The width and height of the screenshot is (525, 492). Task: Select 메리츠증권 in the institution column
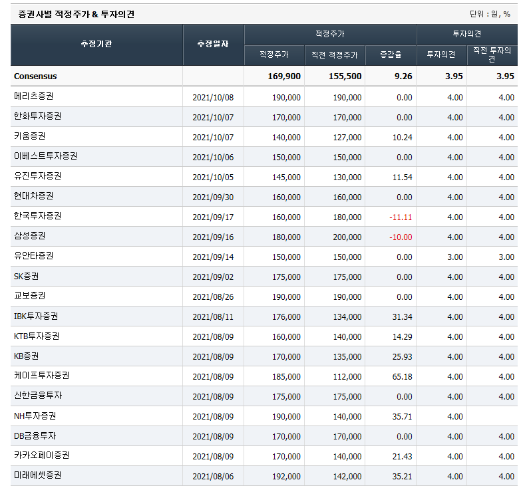pos(33,96)
